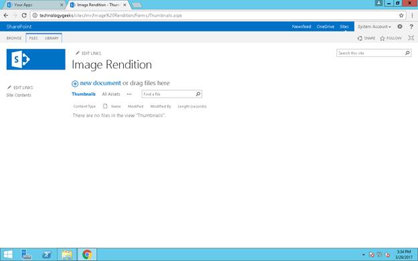Screen dimensions: 418x261
Task: Click the Image Rendition page title
Action: (112, 65)
